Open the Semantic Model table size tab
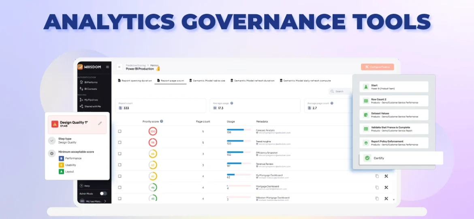The width and height of the screenshot is (474, 219). (207, 81)
